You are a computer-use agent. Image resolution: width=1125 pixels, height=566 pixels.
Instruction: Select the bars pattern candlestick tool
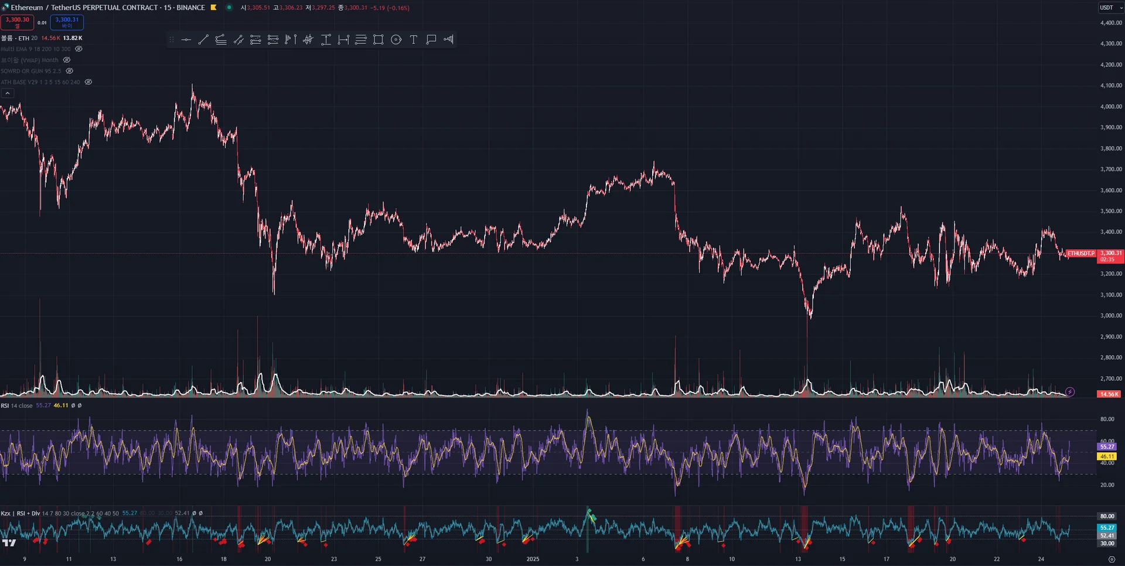click(x=308, y=40)
